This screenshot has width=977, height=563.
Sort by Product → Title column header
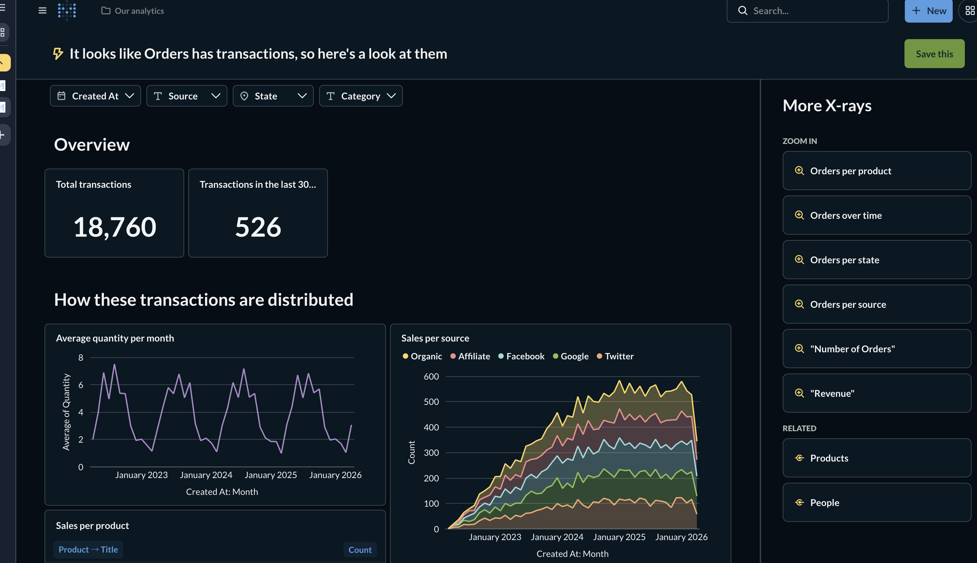pos(88,550)
